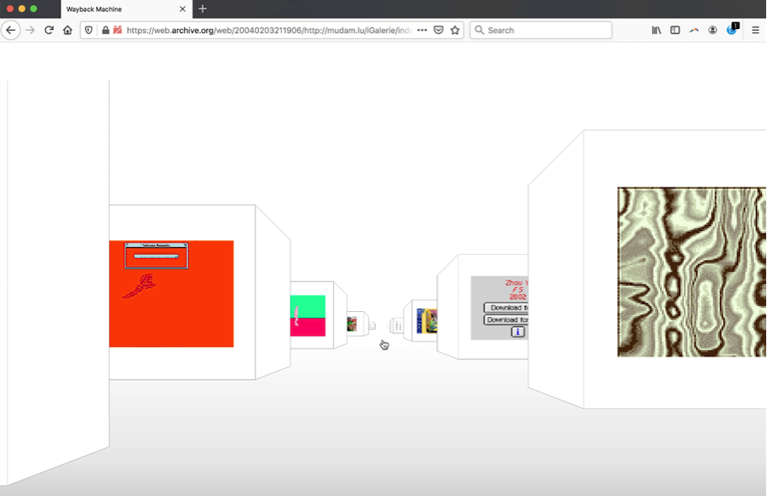Go to the browser home page
Screen dimensions: 767x496
tap(67, 31)
